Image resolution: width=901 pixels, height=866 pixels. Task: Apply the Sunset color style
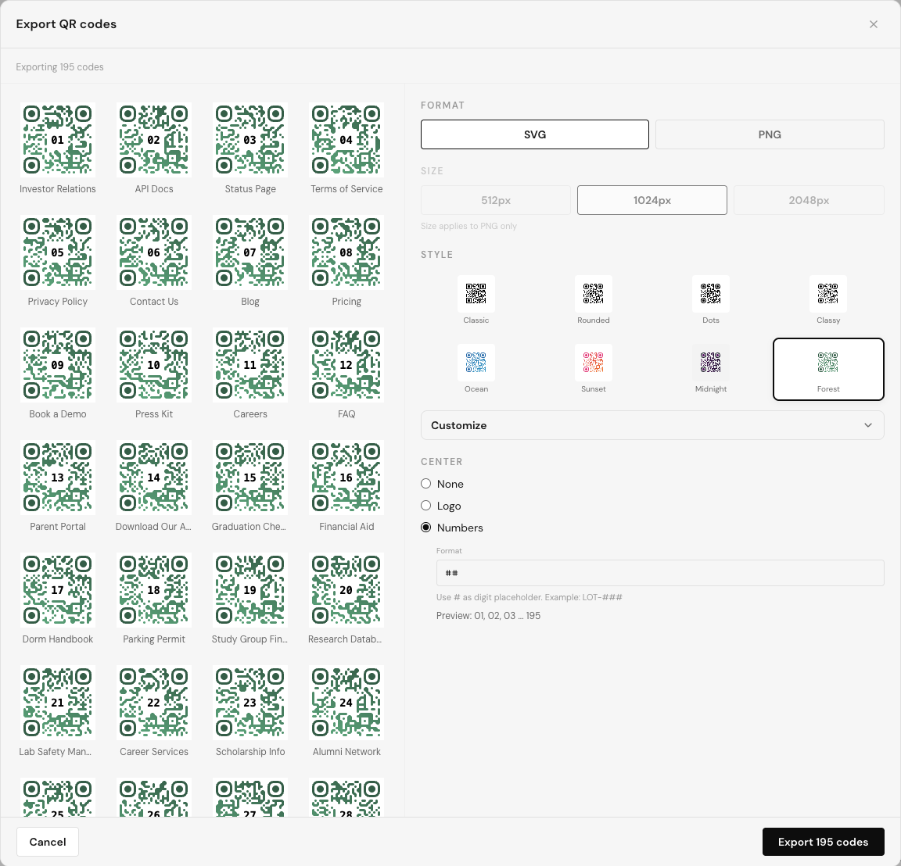[593, 369]
